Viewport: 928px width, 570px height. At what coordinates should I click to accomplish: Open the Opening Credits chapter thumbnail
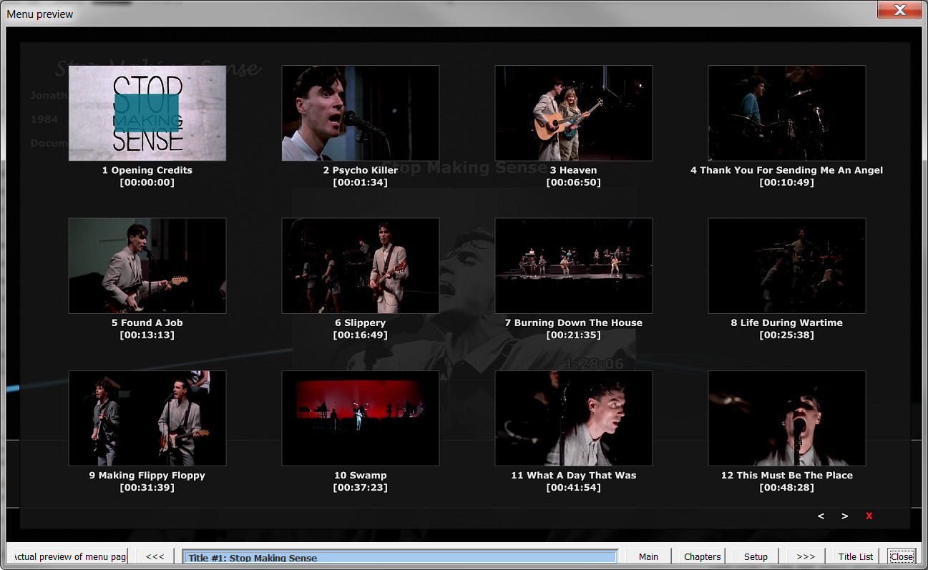tap(147, 113)
